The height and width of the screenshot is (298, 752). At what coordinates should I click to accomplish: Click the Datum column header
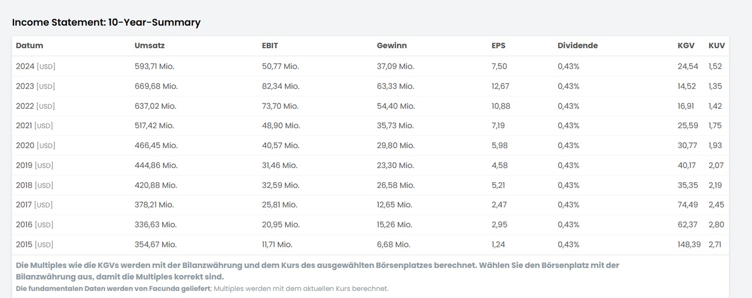[29, 46]
